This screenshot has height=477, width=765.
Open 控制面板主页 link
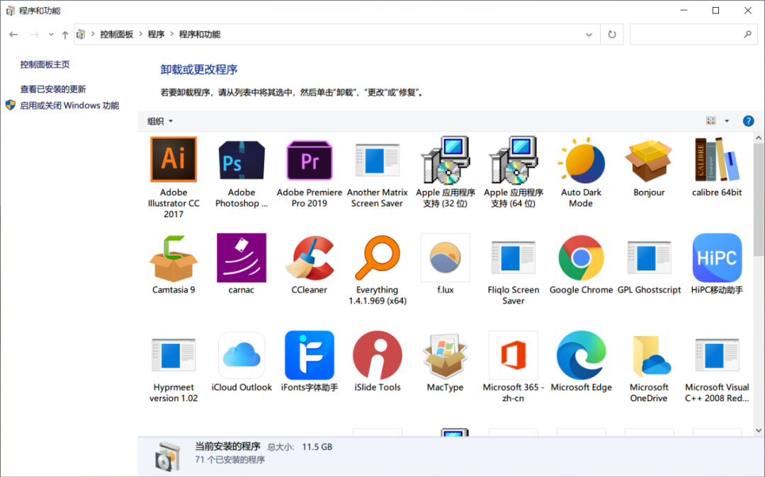point(45,64)
